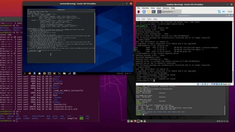Screen dimensions: 235x132
Task: Open File menu of the Raspbian terminal
Action: tap(138, 19)
